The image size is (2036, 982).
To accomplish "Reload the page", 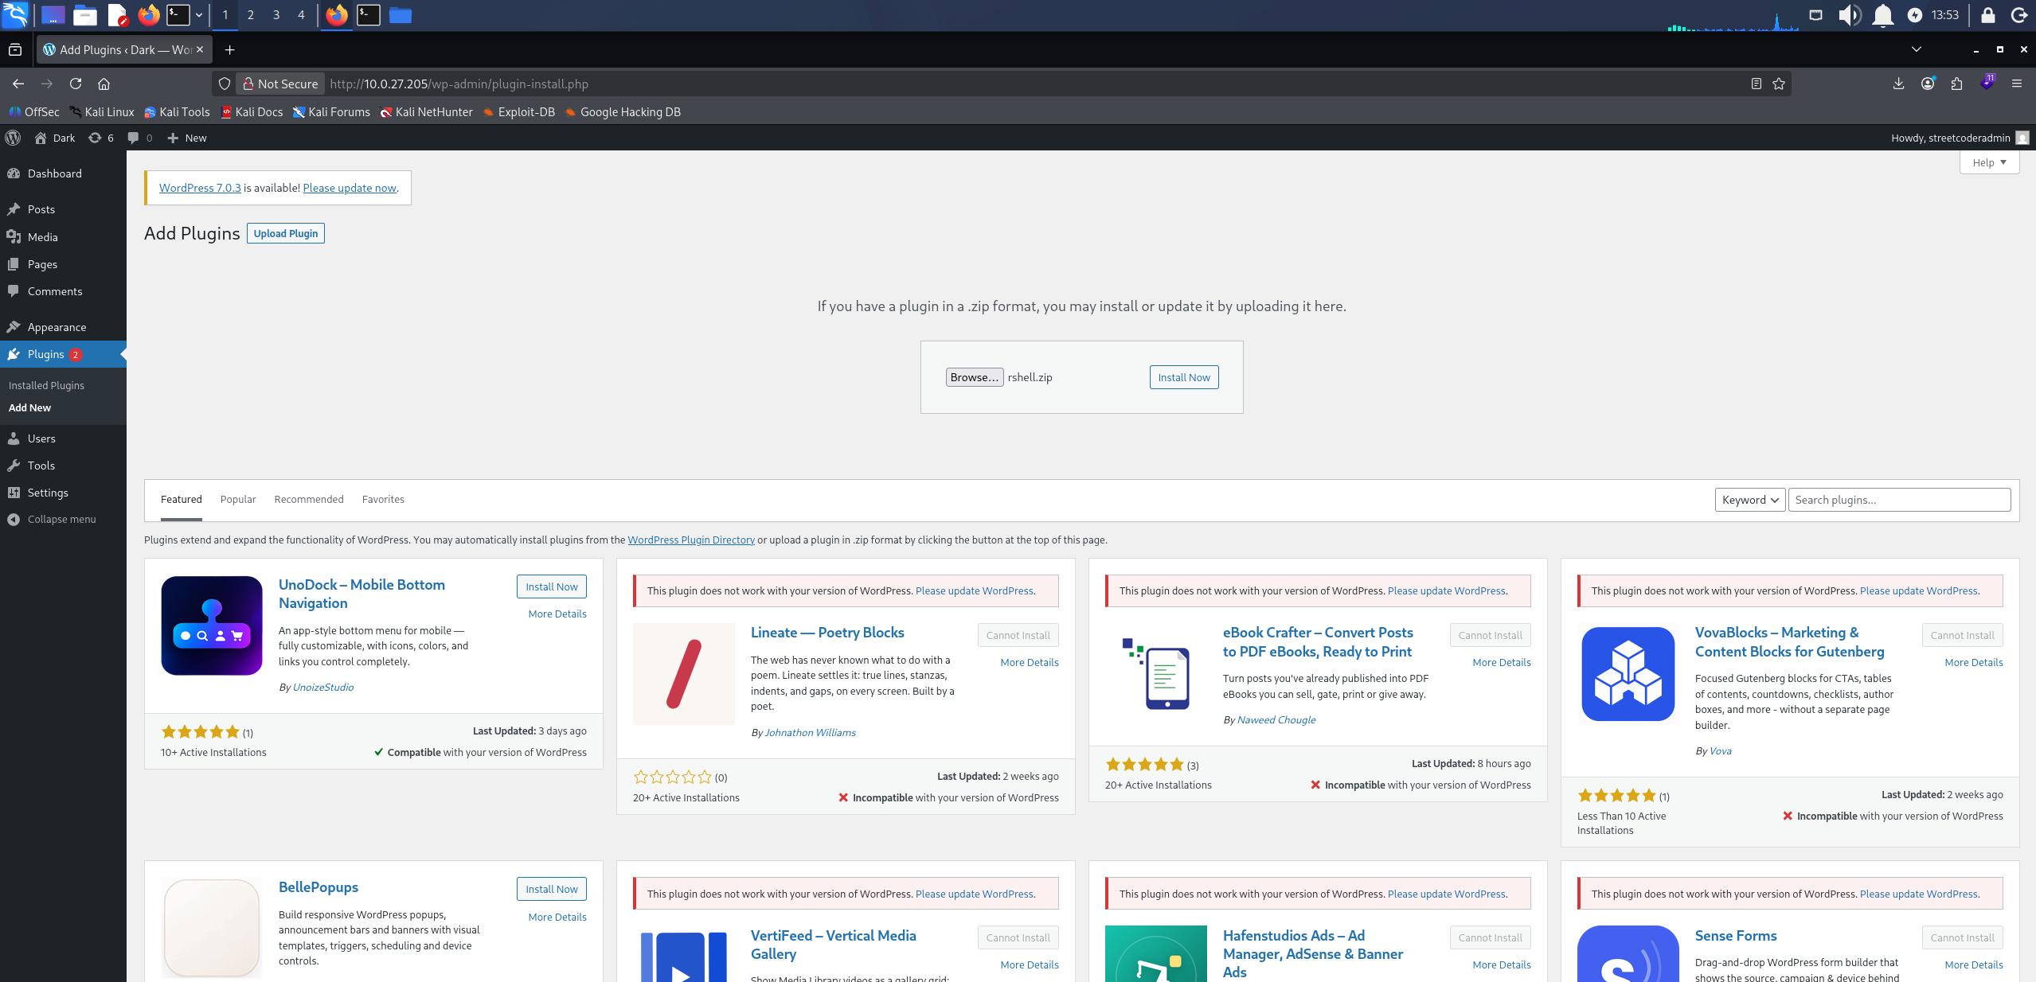I will point(76,84).
